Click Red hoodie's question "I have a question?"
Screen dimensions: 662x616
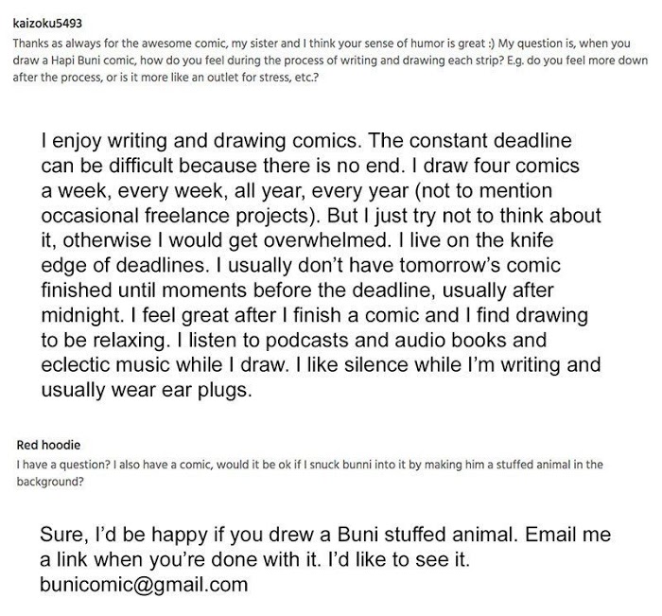(53, 464)
